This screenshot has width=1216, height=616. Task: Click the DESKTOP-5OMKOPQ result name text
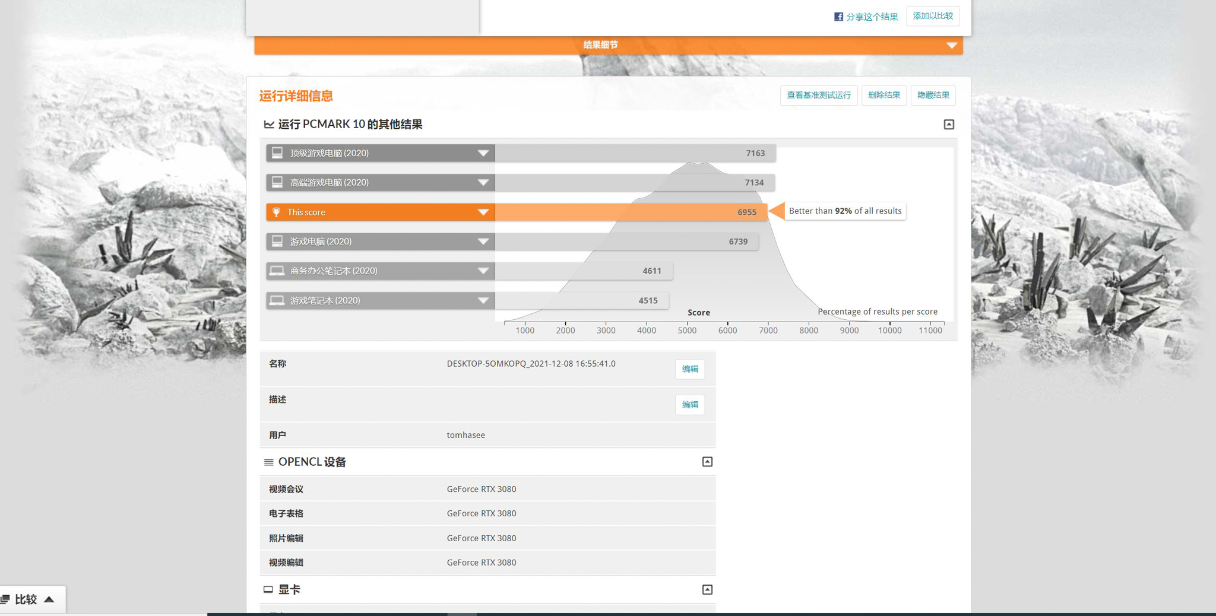coord(531,364)
